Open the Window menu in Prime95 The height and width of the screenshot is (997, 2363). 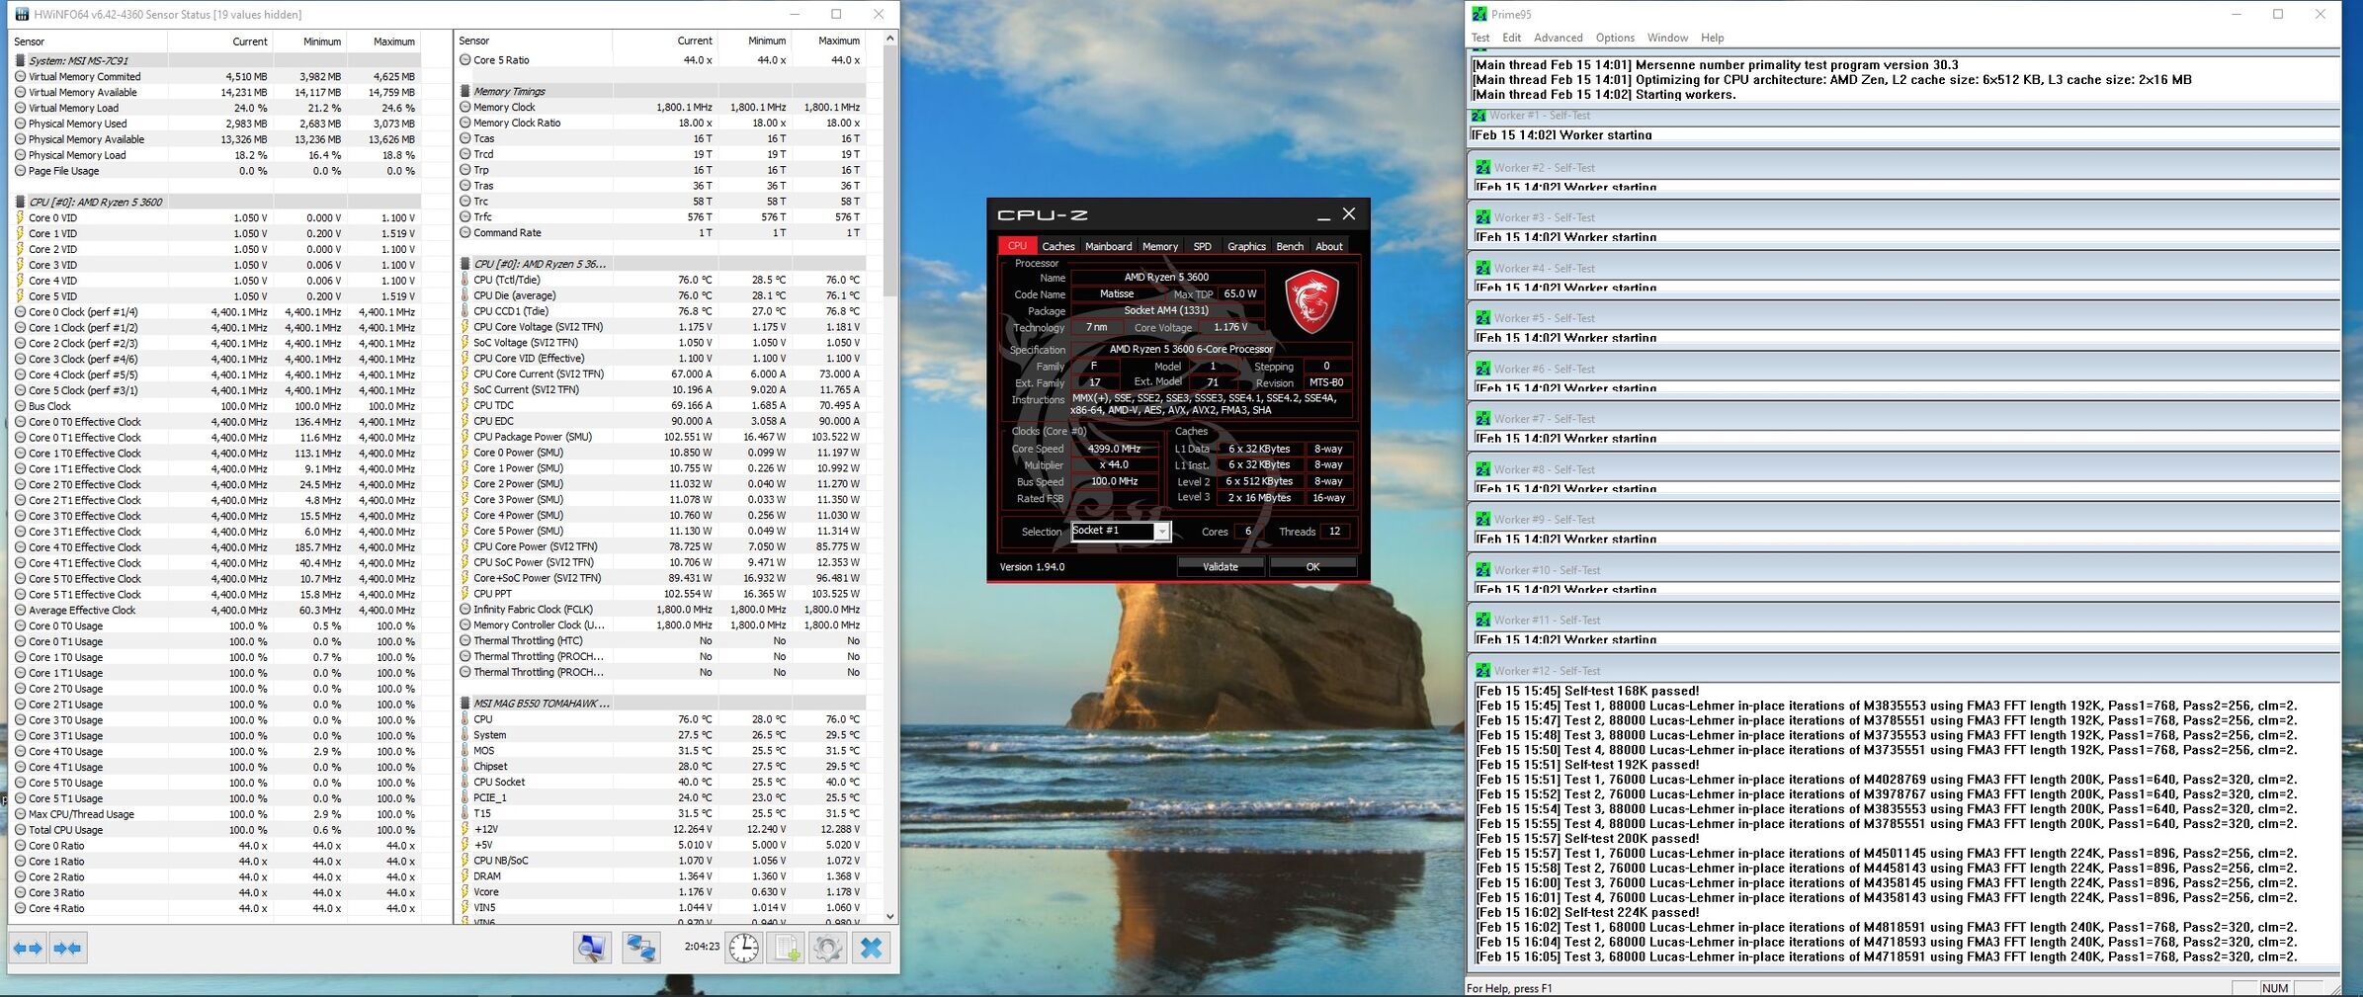point(1667,38)
